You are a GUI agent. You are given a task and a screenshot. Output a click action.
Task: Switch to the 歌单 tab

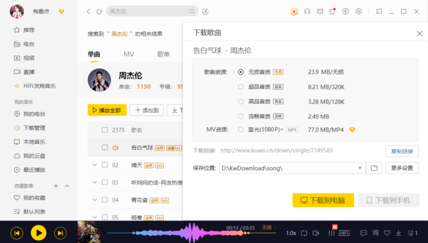point(163,54)
